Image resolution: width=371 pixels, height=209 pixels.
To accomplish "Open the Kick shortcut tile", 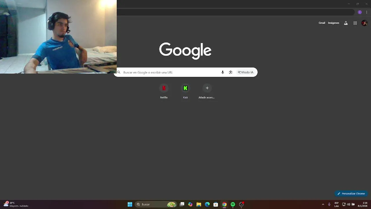I will coord(185,91).
